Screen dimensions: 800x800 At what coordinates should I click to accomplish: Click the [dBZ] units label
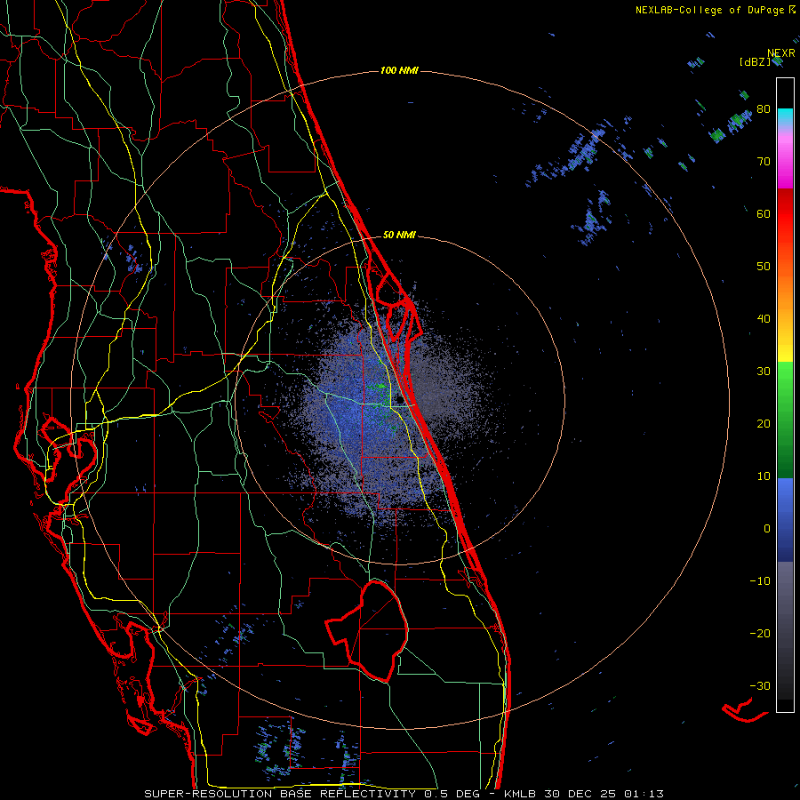click(755, 61)
